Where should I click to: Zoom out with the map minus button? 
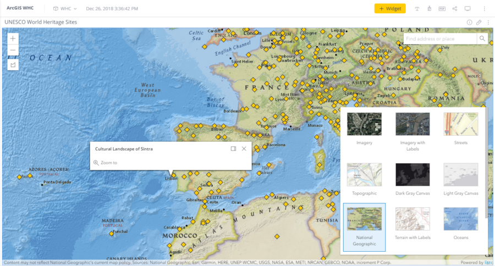click(13, 50)
